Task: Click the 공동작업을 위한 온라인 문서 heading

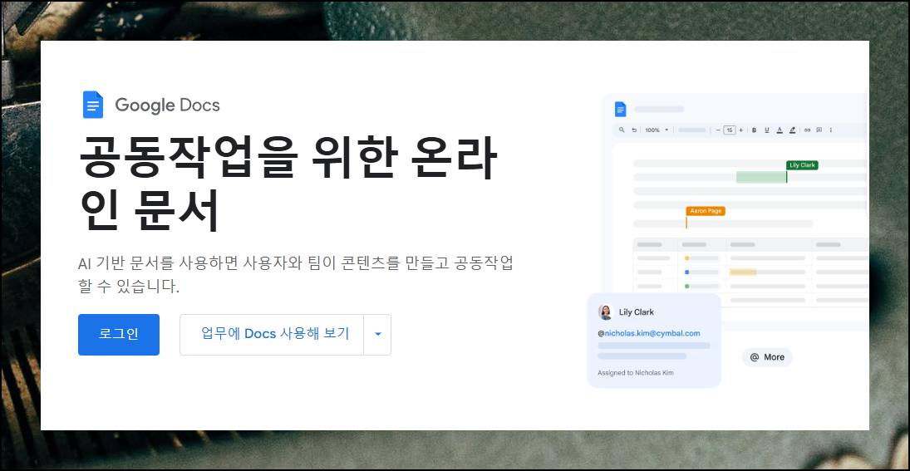Action: click(x=288, y=182)
